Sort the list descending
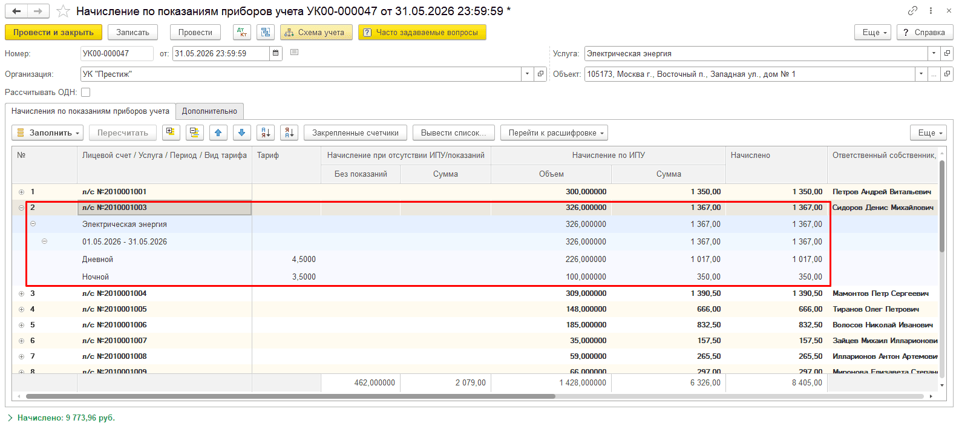 click(x=289, y=133)
